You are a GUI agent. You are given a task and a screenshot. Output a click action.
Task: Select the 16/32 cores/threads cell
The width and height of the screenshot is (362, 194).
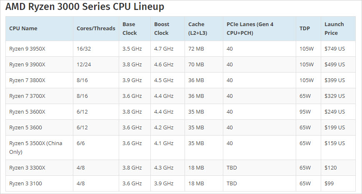84,49
